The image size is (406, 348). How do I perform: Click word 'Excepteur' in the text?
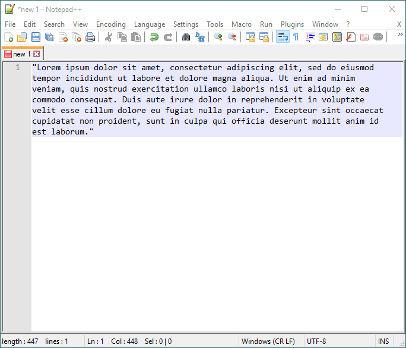coord(296,111)
